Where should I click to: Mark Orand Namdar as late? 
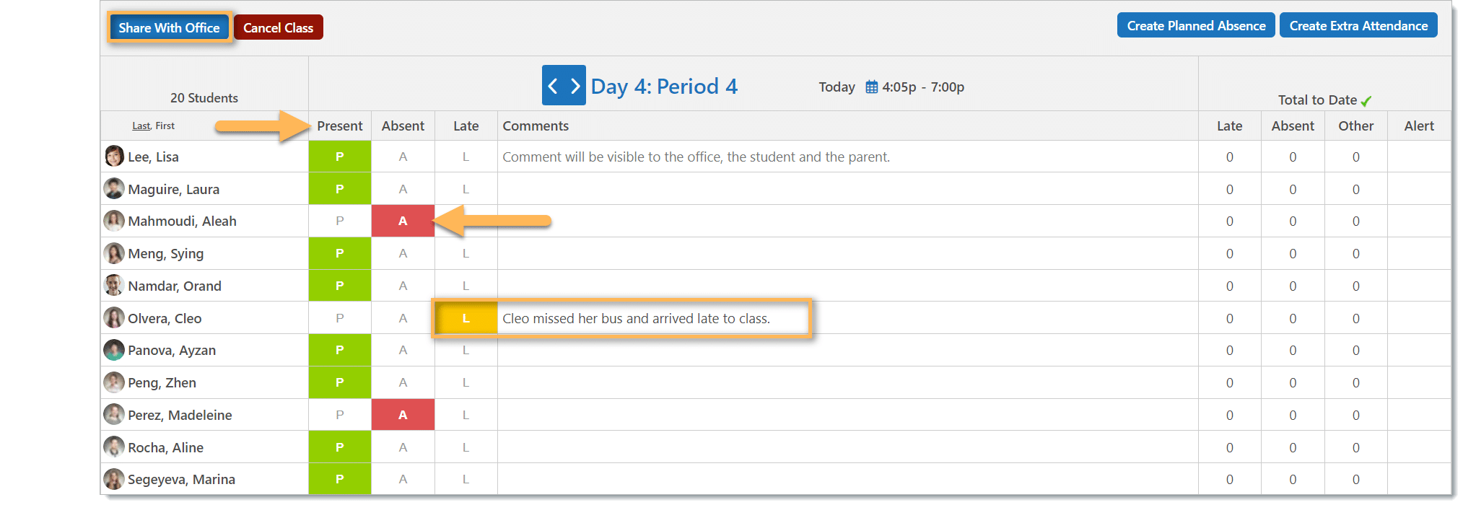(466, 286)
